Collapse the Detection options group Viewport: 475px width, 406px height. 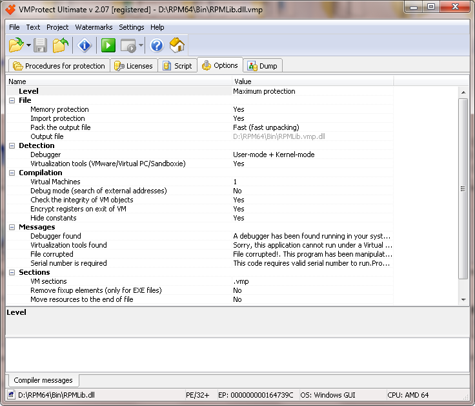[x=12, y=146]
